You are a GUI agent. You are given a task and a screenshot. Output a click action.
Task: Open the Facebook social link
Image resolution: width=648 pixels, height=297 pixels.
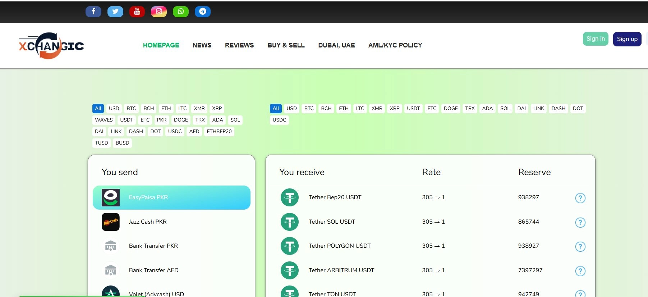93,12
